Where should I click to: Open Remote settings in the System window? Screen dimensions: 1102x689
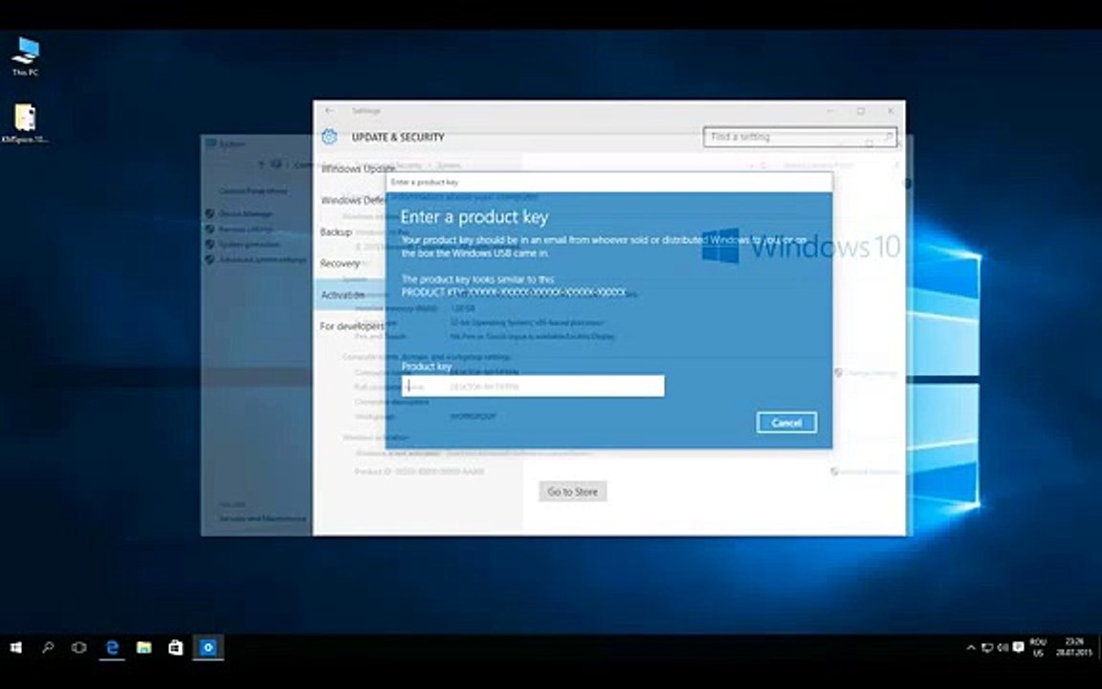[x=246, y=230]
